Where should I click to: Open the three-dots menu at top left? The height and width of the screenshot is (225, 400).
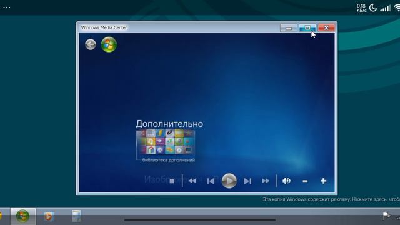pyautogui.click(x=7, y=7)
